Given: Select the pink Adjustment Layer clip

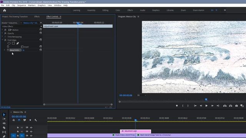Looking at the screenshot, I should coord(136,131).
